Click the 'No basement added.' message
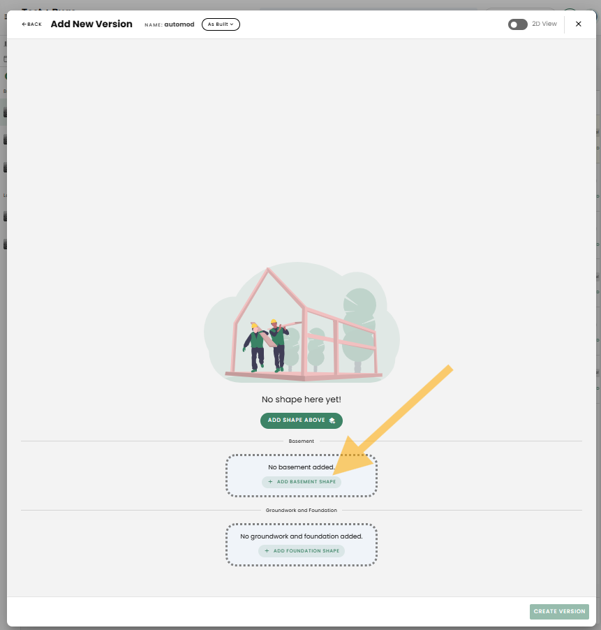 tap(301, 467)
